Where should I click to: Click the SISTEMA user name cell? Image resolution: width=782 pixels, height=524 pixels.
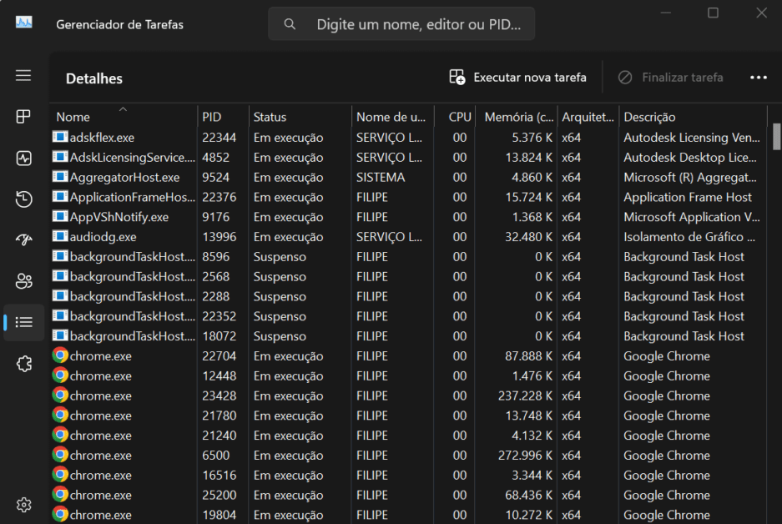click(381, 178)
